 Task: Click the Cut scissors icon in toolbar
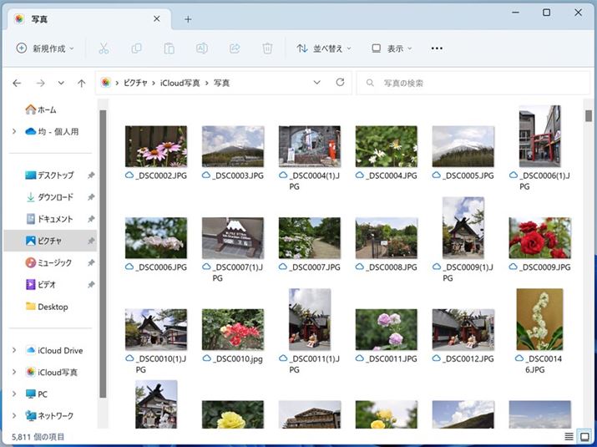[x=104, y=48]
